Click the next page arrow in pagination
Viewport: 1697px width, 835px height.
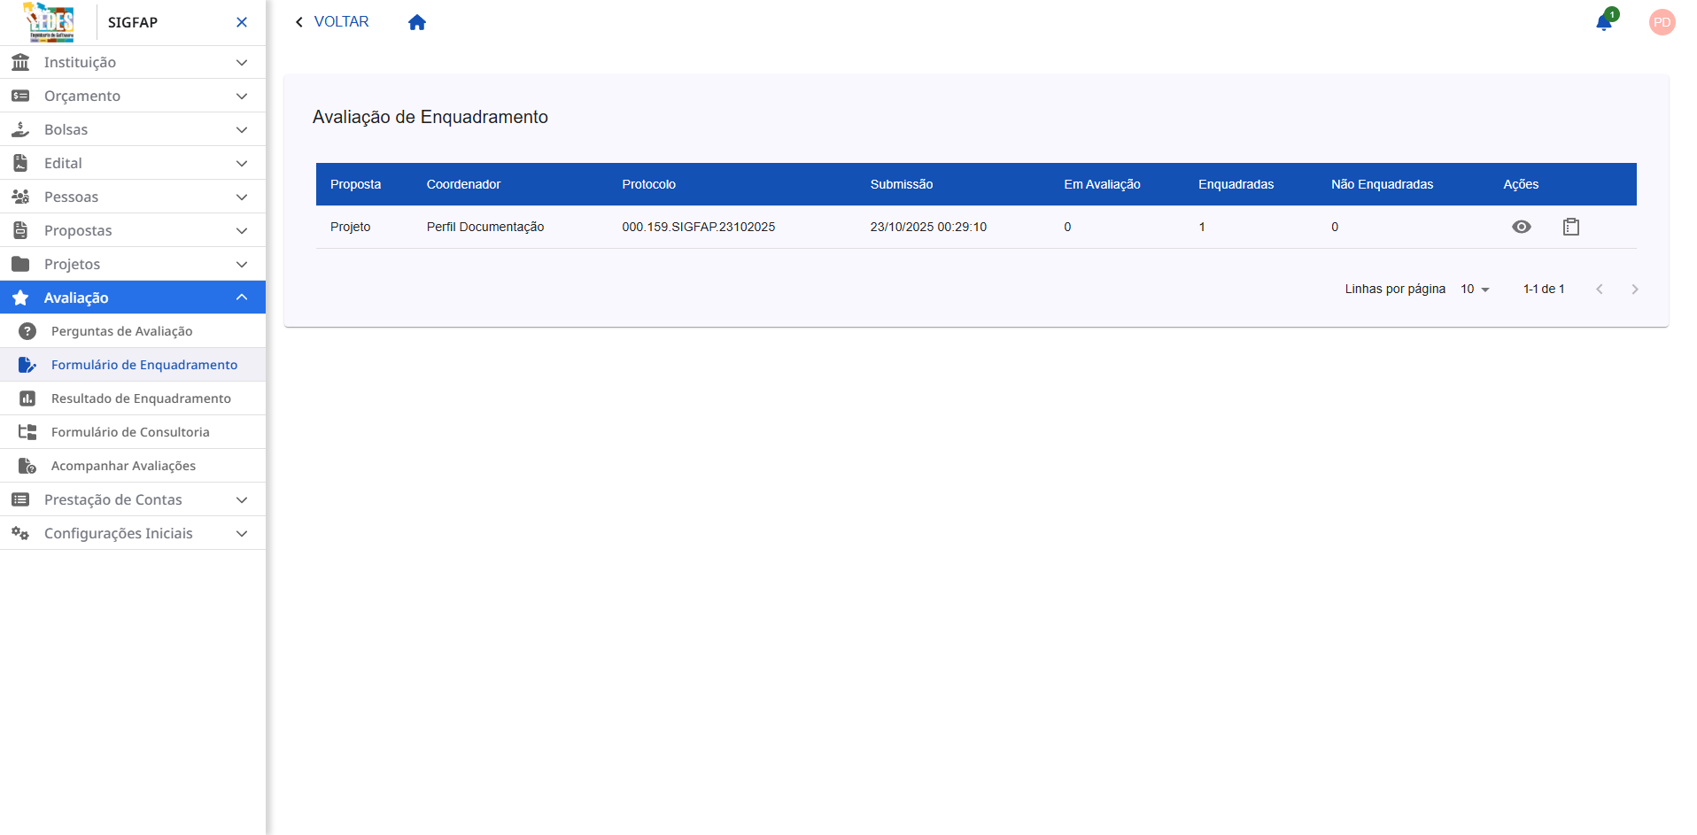pos(1635,289)
